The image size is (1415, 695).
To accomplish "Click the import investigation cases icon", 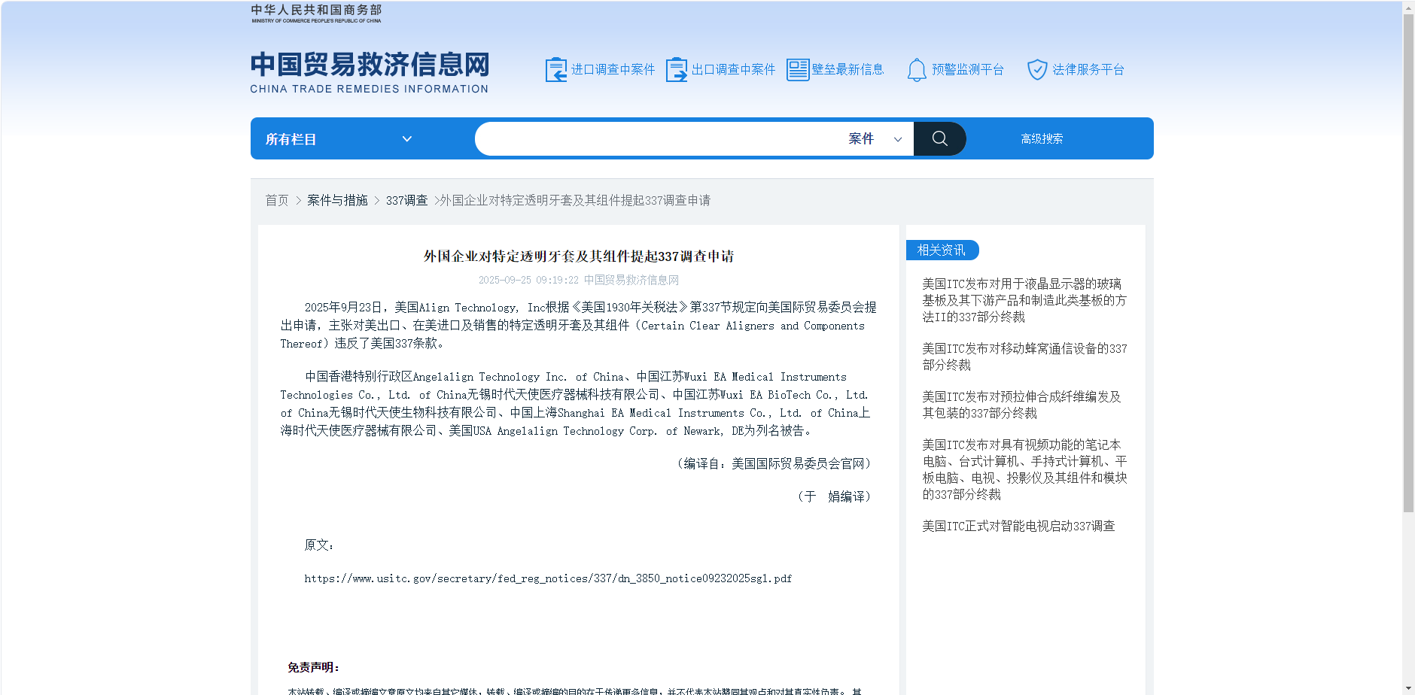I will point(555,70).
